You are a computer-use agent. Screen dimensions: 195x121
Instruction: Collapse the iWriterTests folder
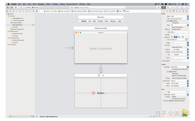click(8, 31)
